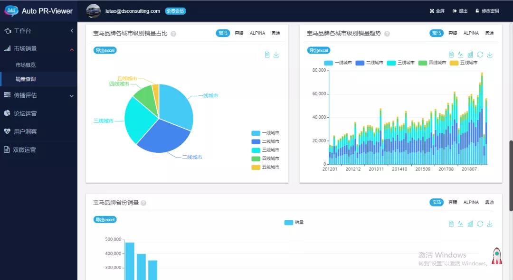Open data view in pie chart toolbar
Viewport: 513px width, 280px height.
[x=267, y=55]
